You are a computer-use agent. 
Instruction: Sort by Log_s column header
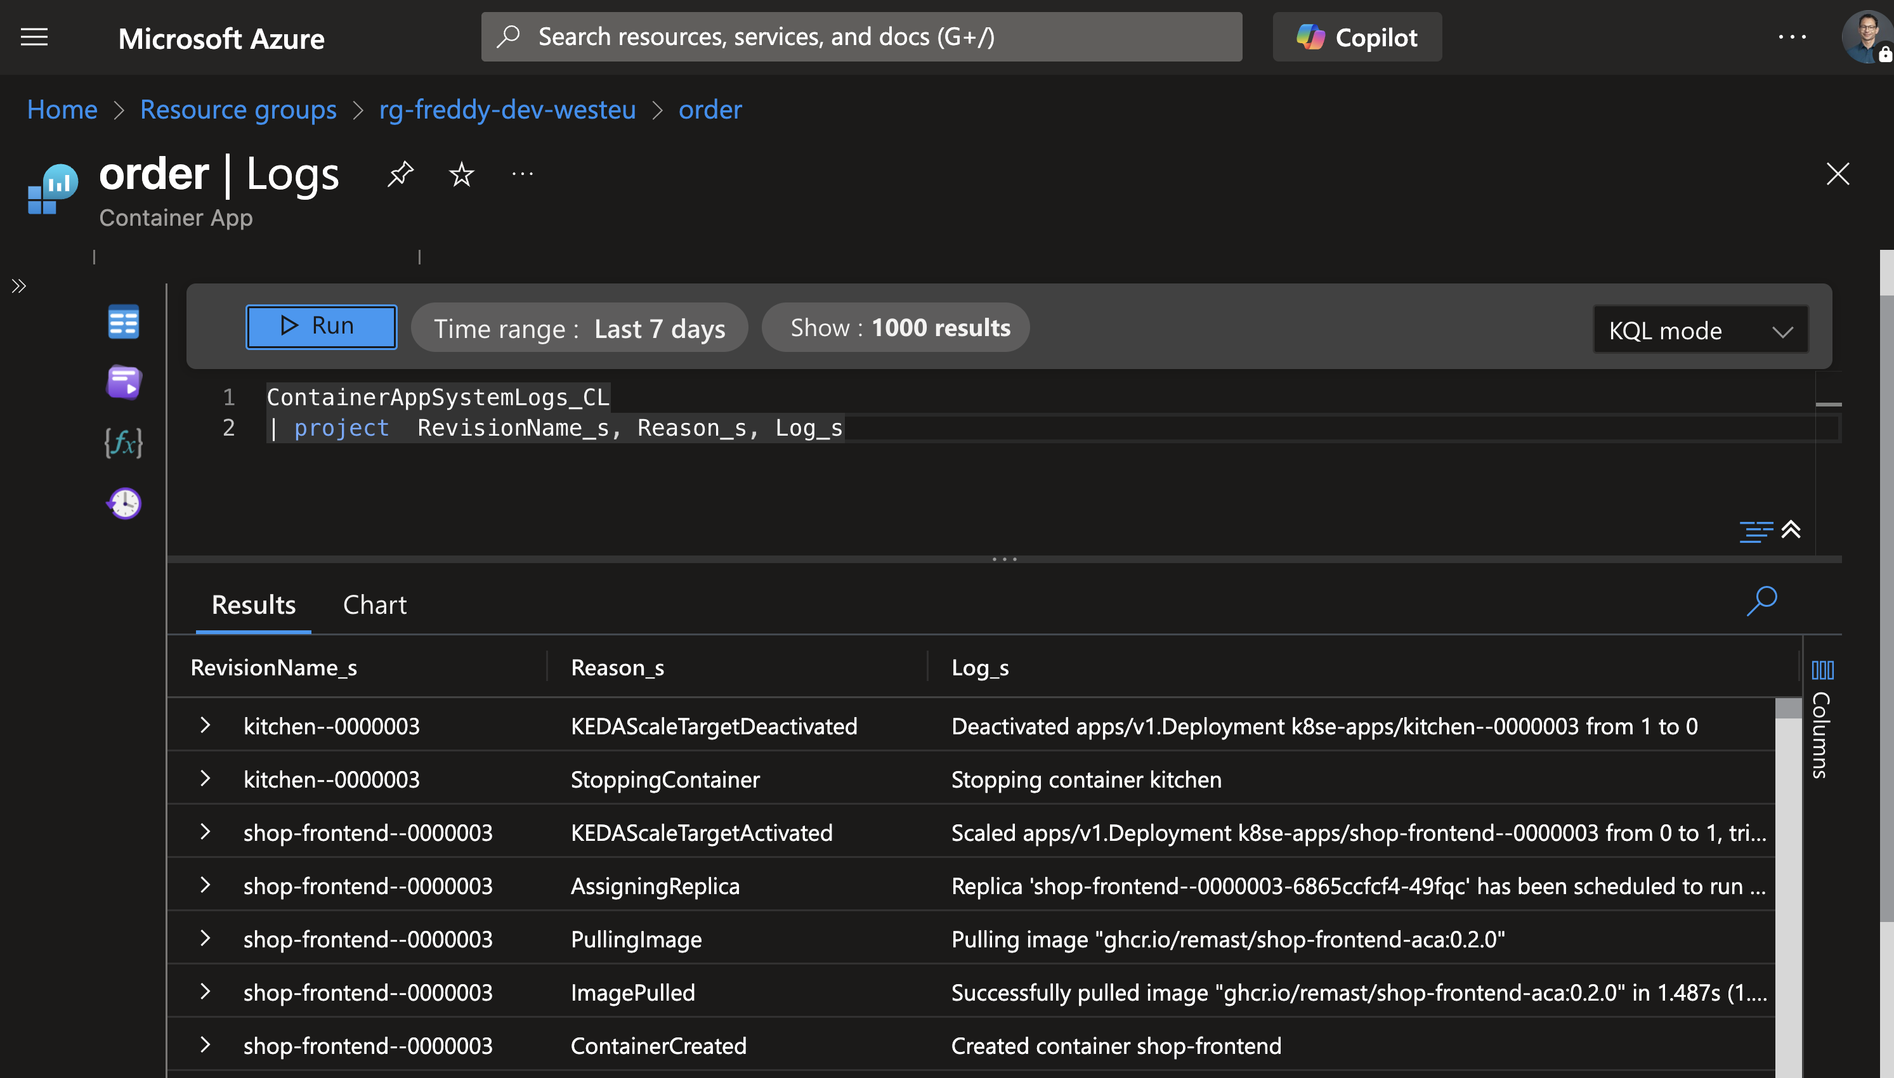click(981, 668)
